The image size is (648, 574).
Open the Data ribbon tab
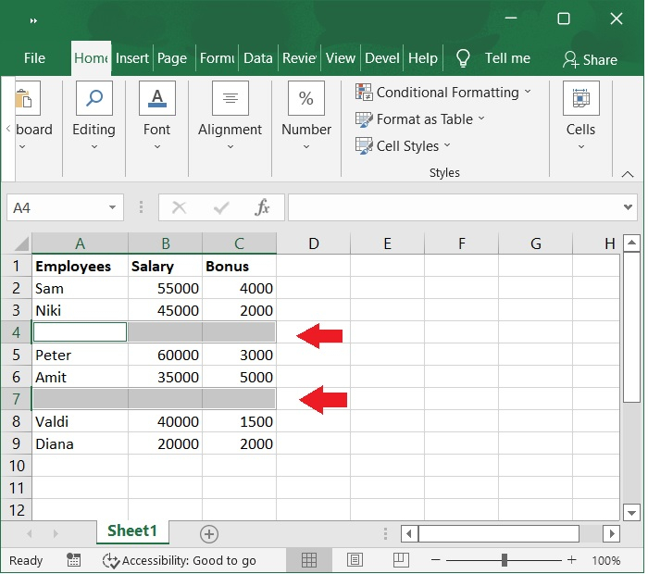pos(258,57)
